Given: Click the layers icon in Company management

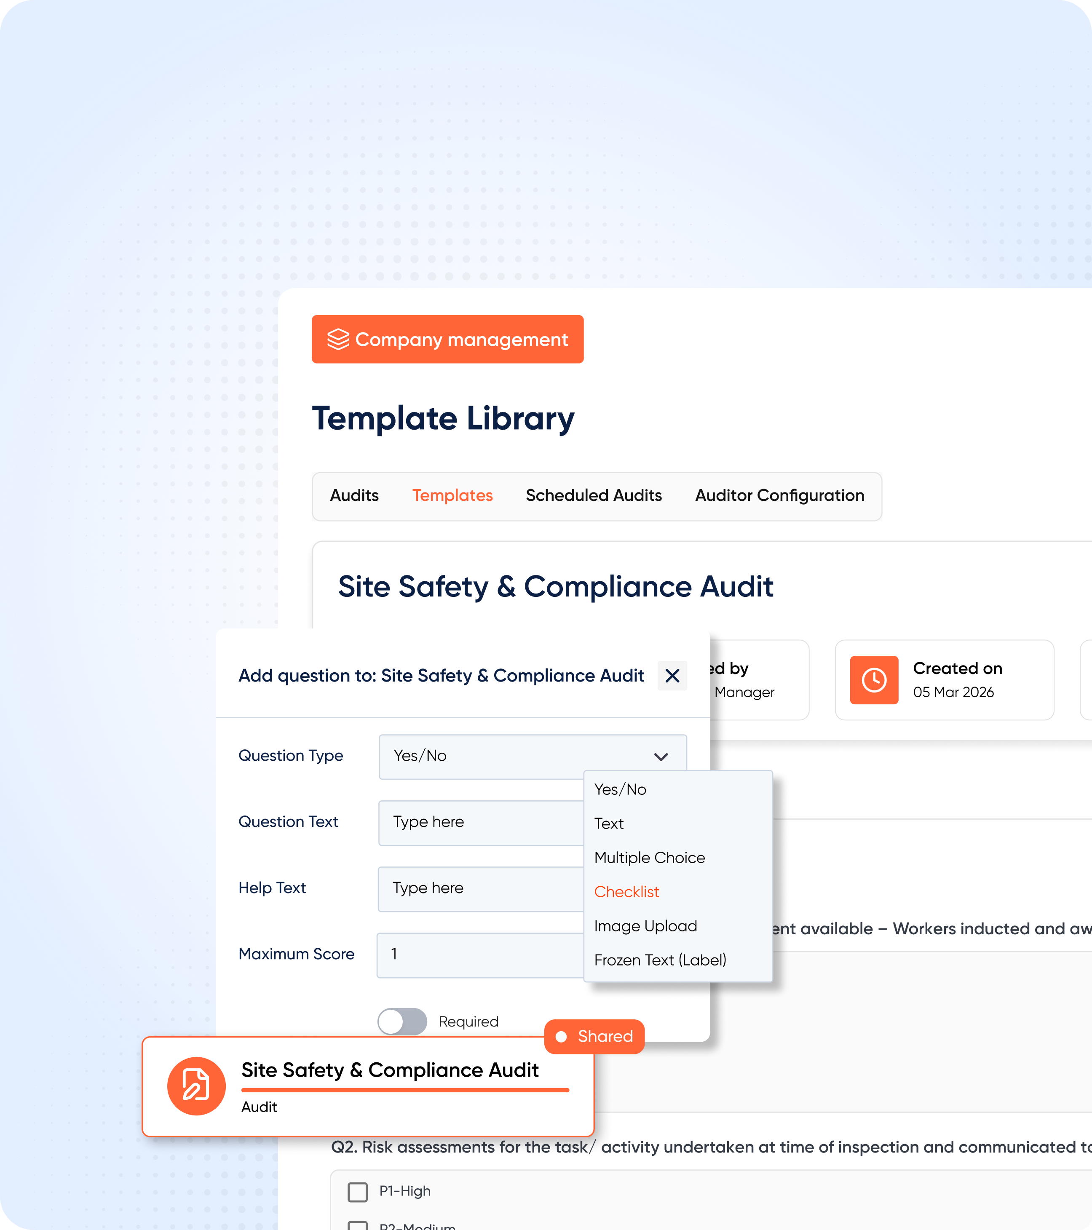Looking at the screenshot, I should pos(338,340).
